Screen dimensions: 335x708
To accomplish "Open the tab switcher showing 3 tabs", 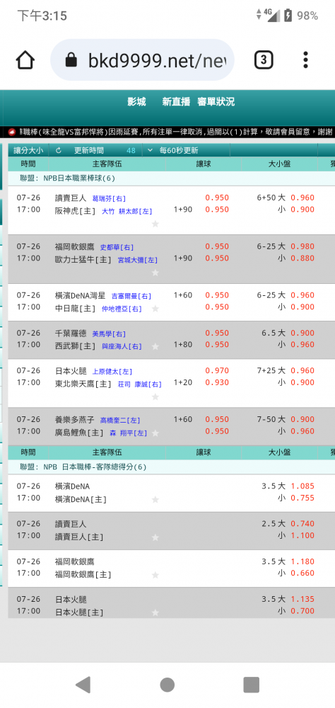I will click(264, 60).
